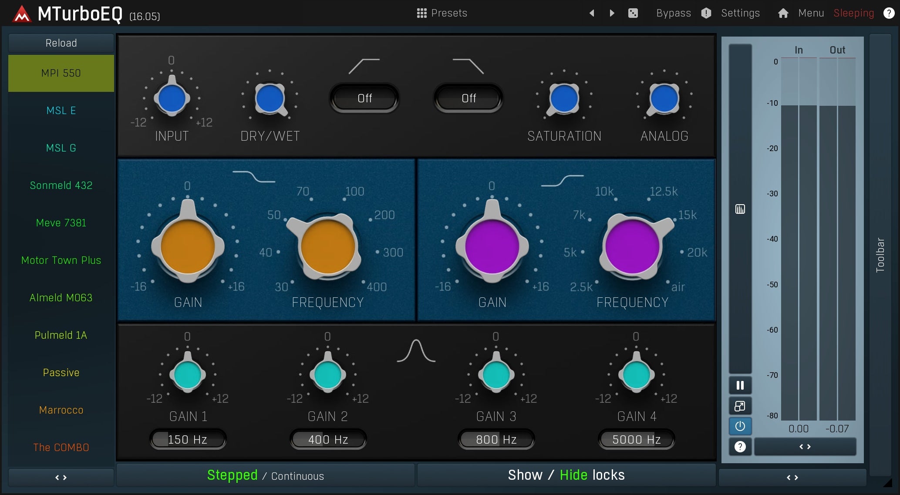This screenshot has width=900, height=495.
Task: Click the GAIN 4 5000 Hz field
Action: 636,440
